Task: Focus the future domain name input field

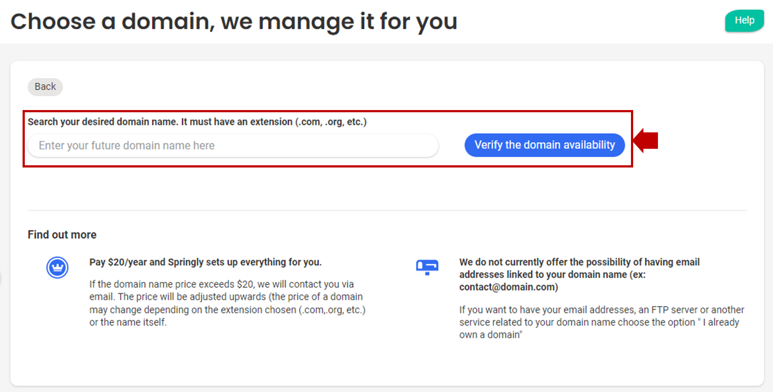Action: point(233,145)
